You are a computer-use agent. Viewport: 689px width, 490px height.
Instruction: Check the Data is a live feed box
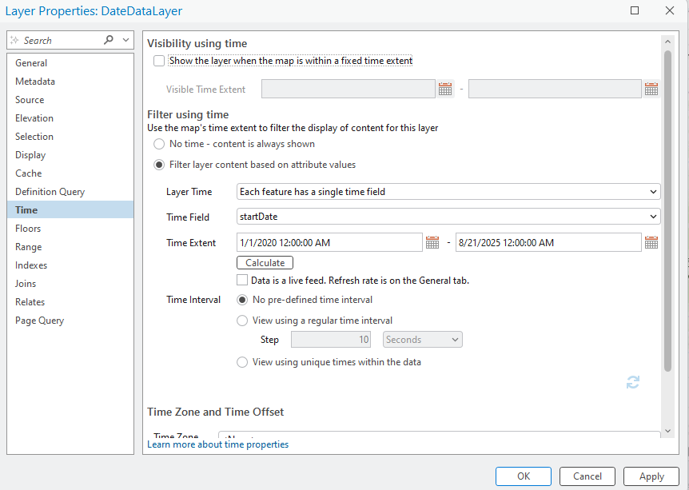tap(242, 281)
